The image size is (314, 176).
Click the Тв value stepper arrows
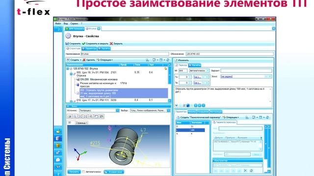pyautogui.click(x=190, y=83)
